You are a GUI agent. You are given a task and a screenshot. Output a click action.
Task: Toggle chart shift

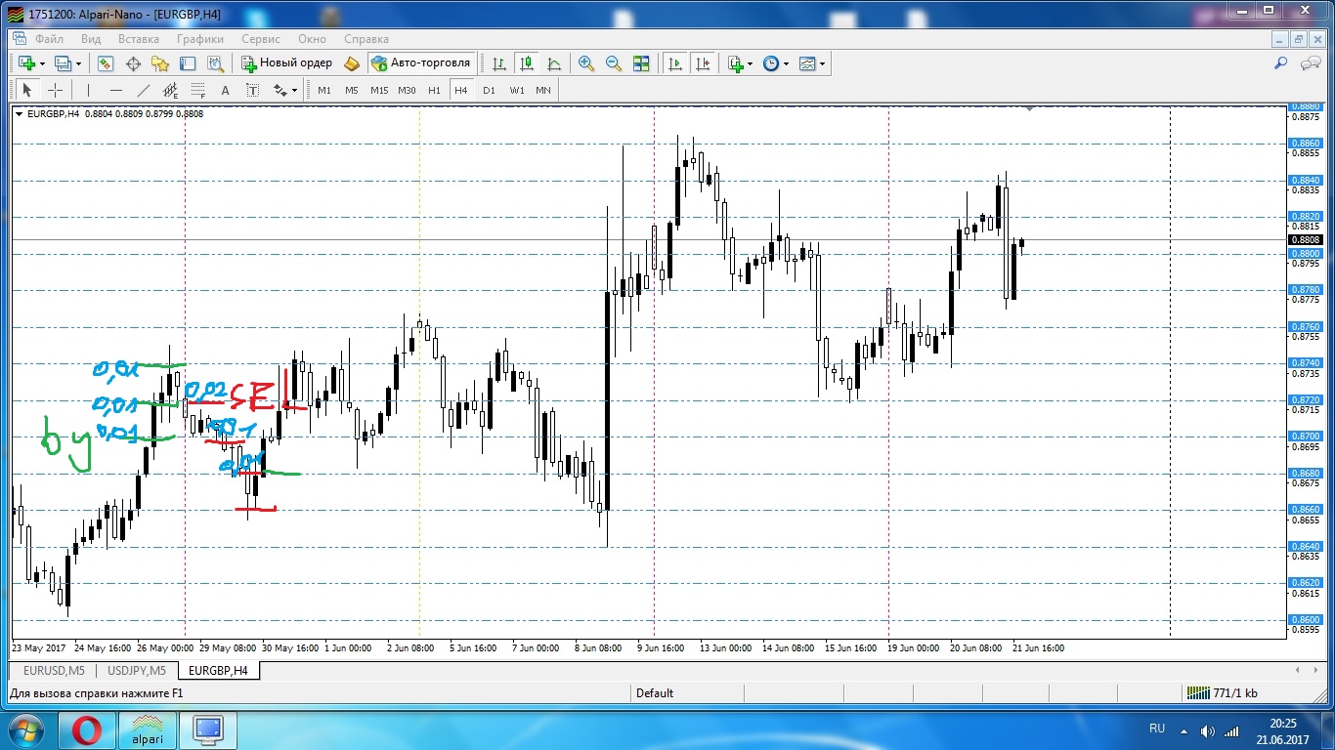(702, 63)
